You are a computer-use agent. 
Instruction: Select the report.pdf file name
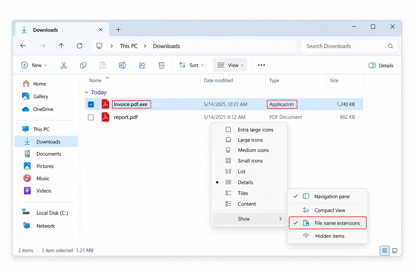(126, 117)
